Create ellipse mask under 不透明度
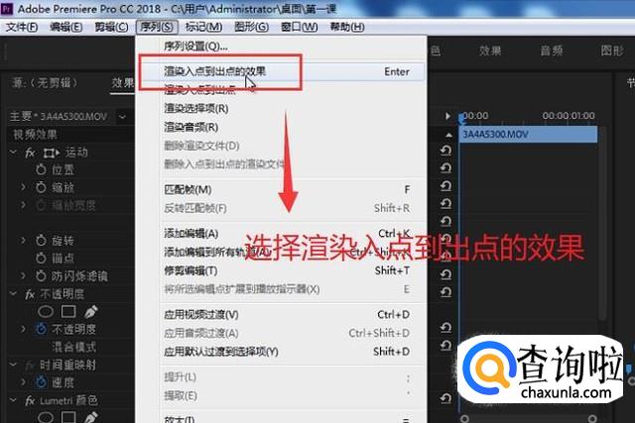 [46, 311]
